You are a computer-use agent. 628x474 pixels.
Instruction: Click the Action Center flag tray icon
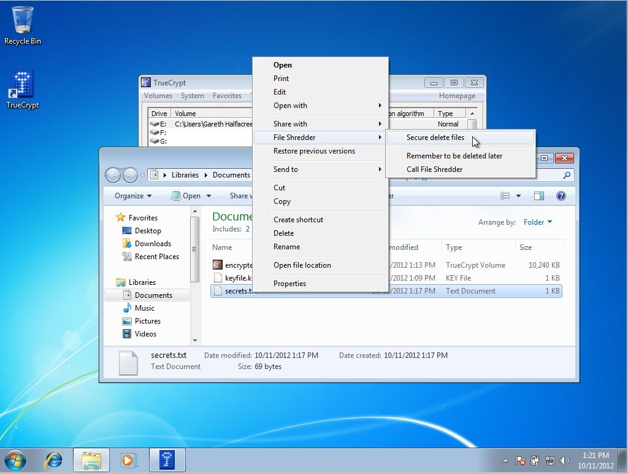pos(520,460)
